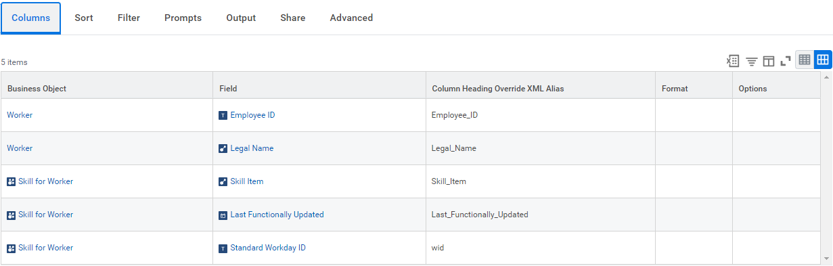Viewport: 833px width, 266px height.
Task: Click the table scrollbar down arrow
Action: click(x=826, y=259)
